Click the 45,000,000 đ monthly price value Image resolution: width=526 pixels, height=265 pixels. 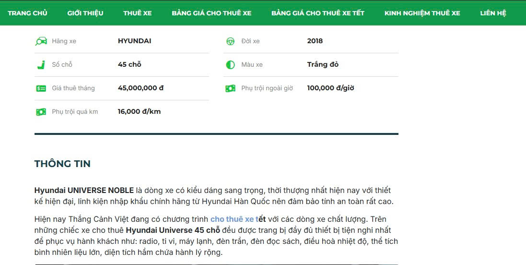(x=140, y=88)
